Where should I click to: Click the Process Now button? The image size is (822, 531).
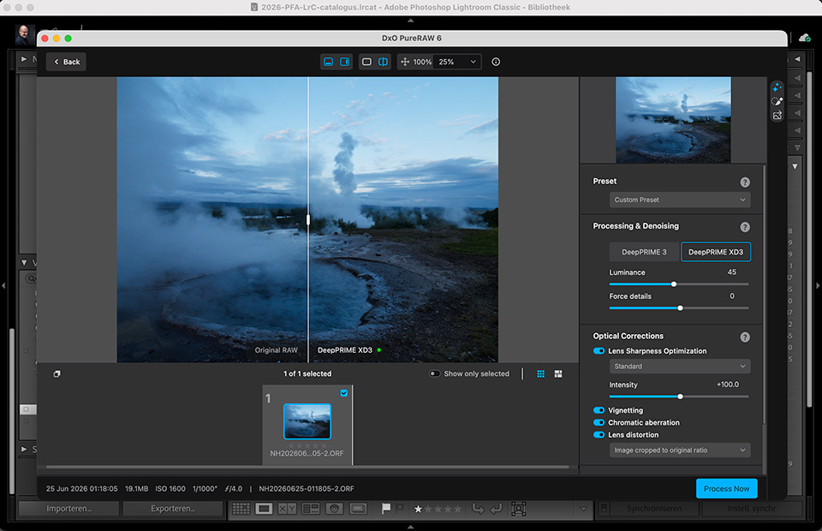[x=727, y=488]
